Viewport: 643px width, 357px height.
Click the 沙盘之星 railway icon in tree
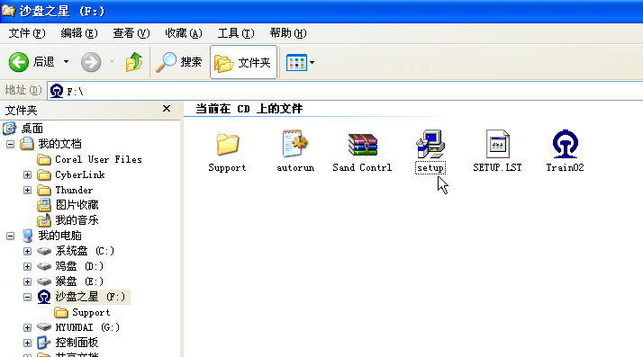tap(44, 297)
